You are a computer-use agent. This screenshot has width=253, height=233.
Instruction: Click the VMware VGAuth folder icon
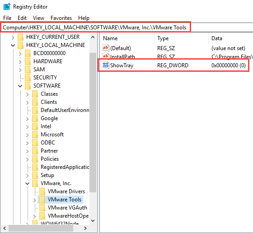(42, 208)
